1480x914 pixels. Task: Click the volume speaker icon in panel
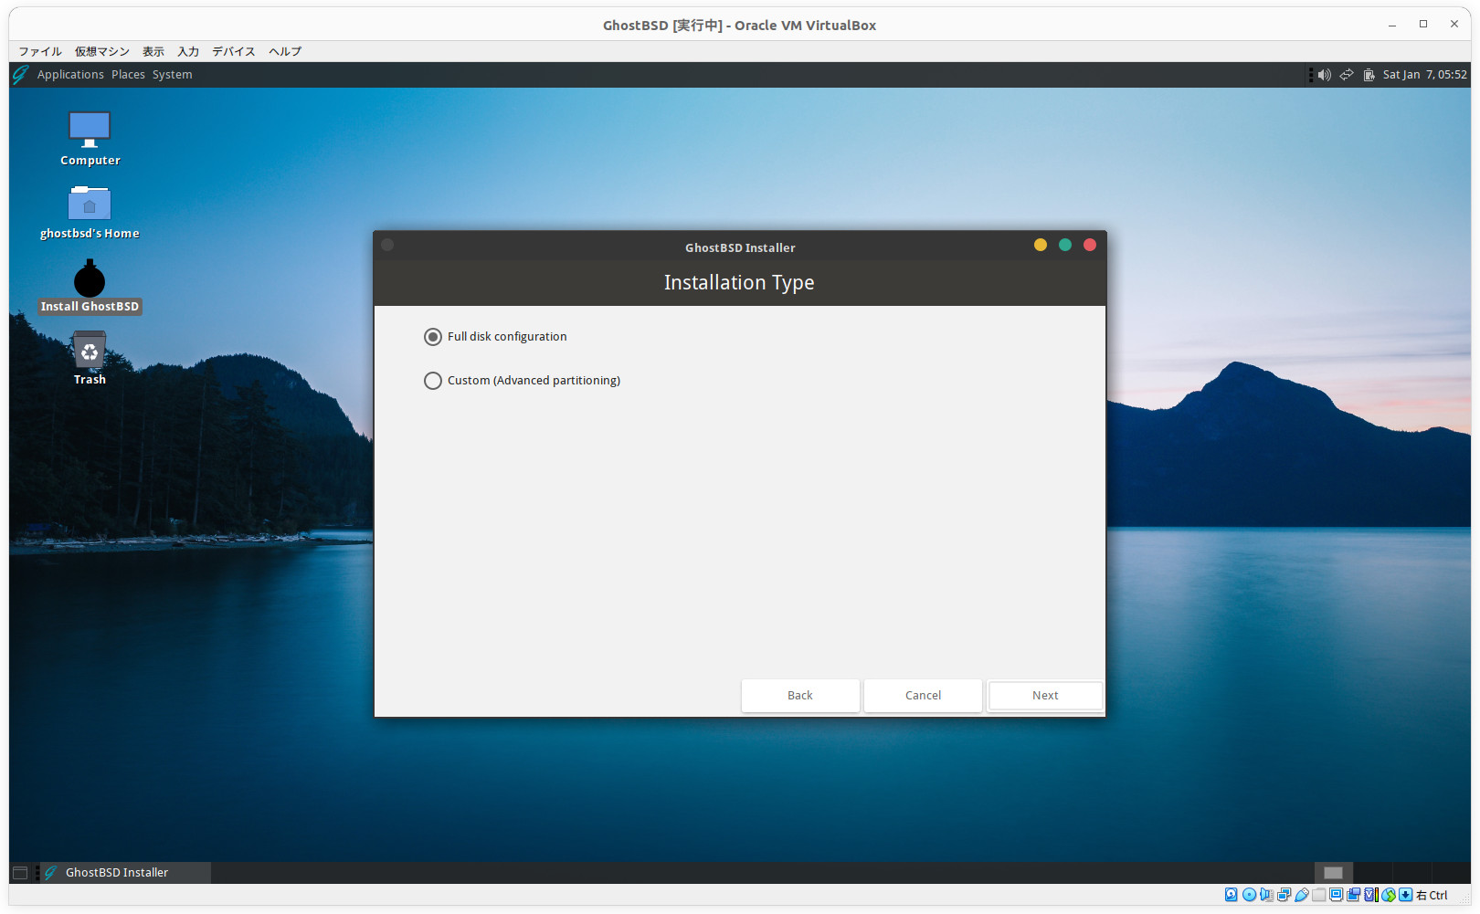(x=1324, y=75)
